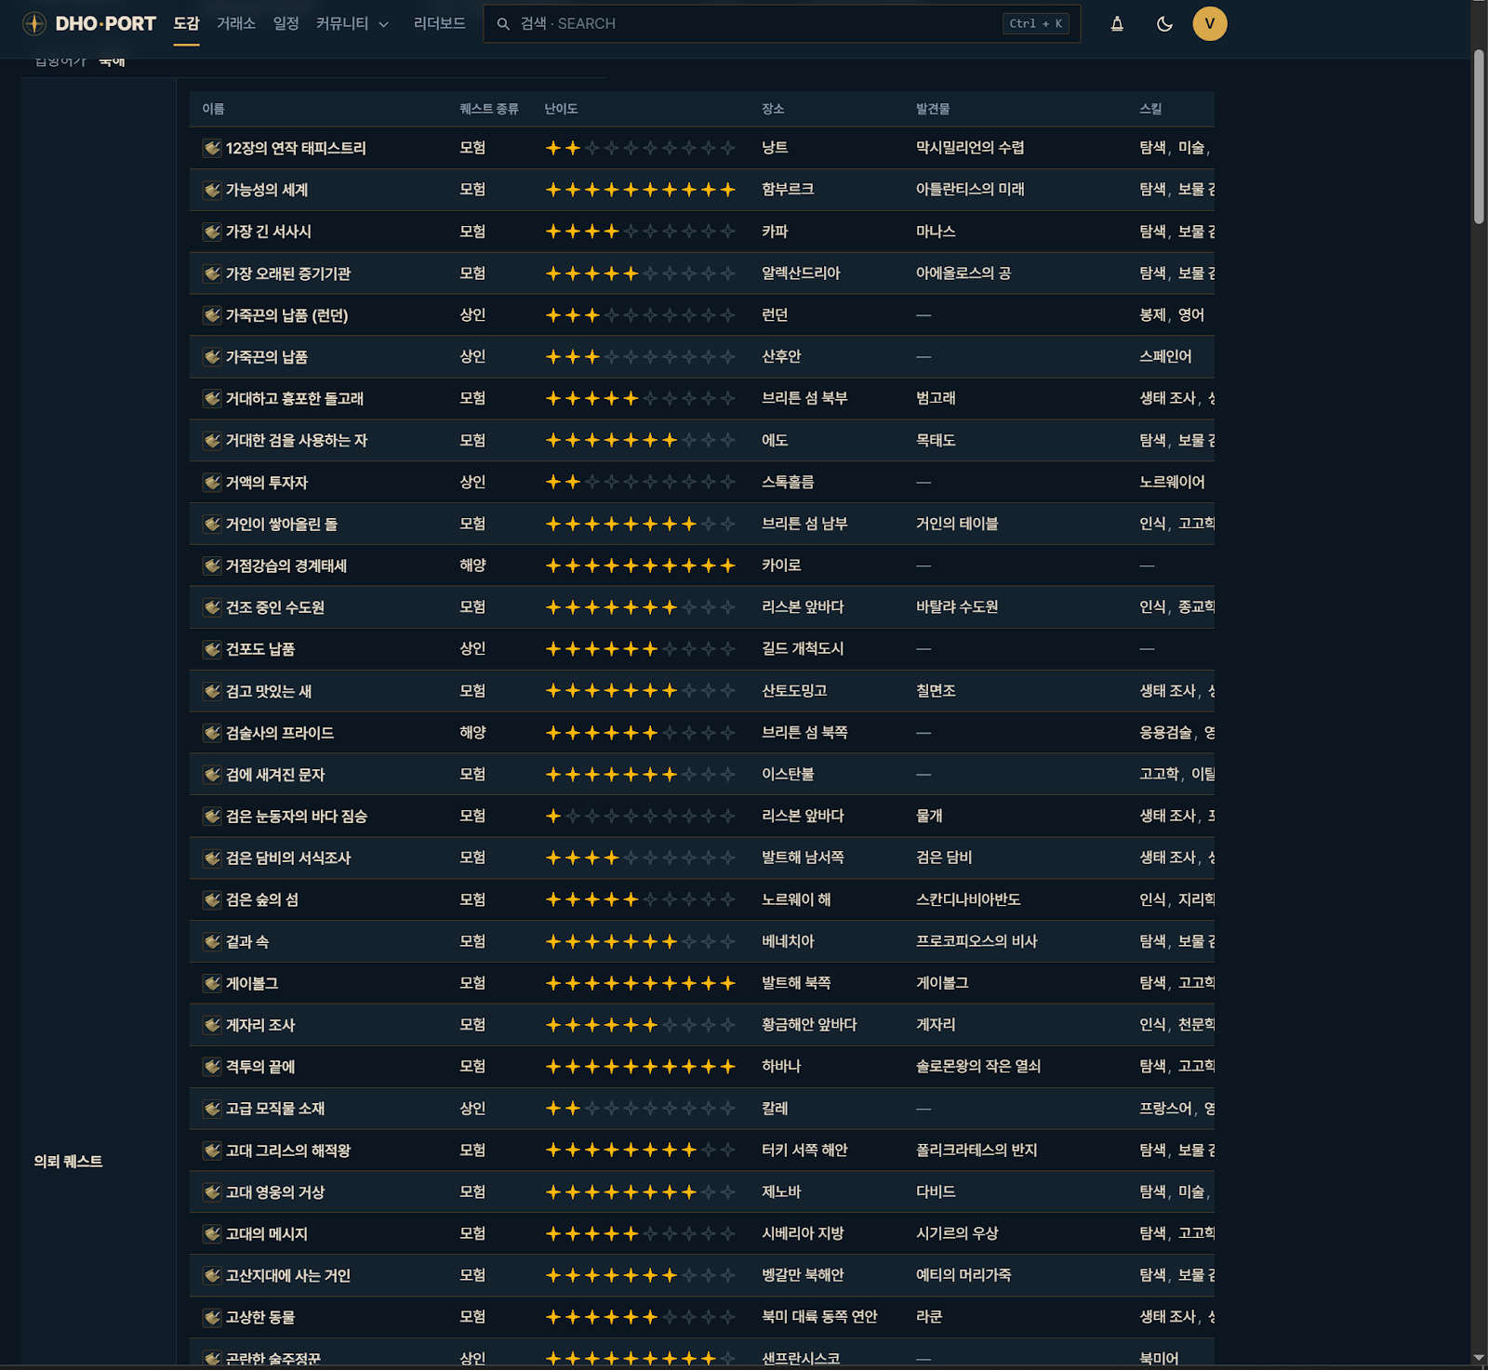Image resolution: width=1488 pixels, height=1370 pixels.
Task: Sort table by 난이도 column header
Action: 561,109
